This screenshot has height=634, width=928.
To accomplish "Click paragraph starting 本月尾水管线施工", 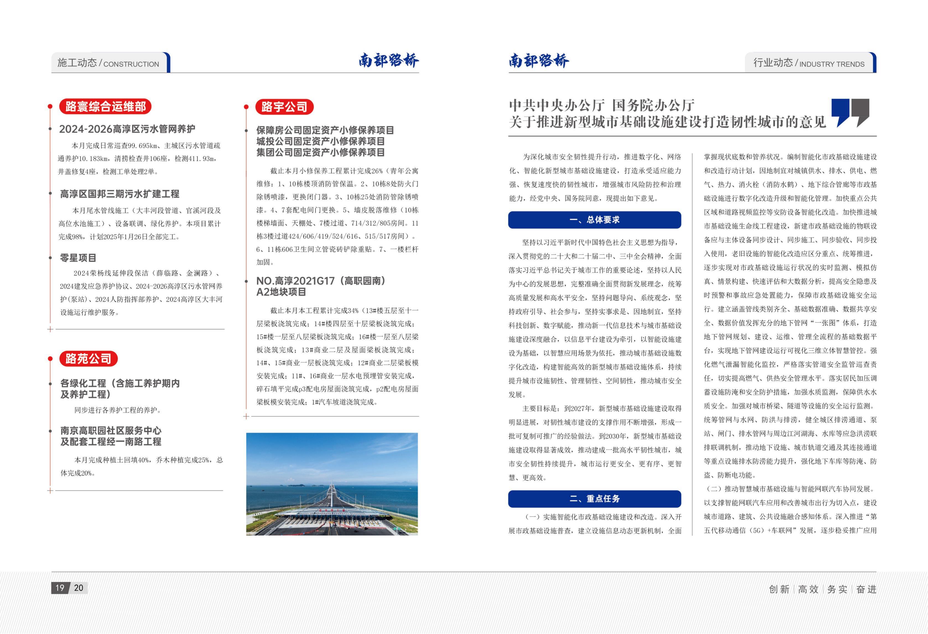I will (x=140, y=224).
